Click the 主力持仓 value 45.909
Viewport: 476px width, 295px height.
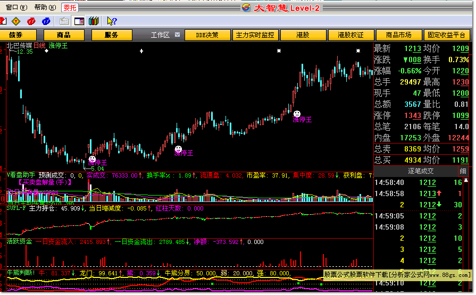coord(70,208)
